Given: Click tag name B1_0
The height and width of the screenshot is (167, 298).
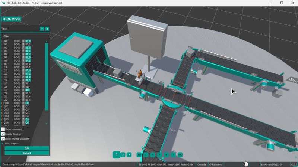Looking at the screenshot, I should point(28,48).
